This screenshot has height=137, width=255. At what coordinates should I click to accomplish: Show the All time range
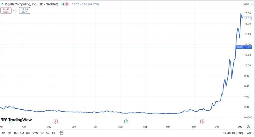tap(53, 133)
